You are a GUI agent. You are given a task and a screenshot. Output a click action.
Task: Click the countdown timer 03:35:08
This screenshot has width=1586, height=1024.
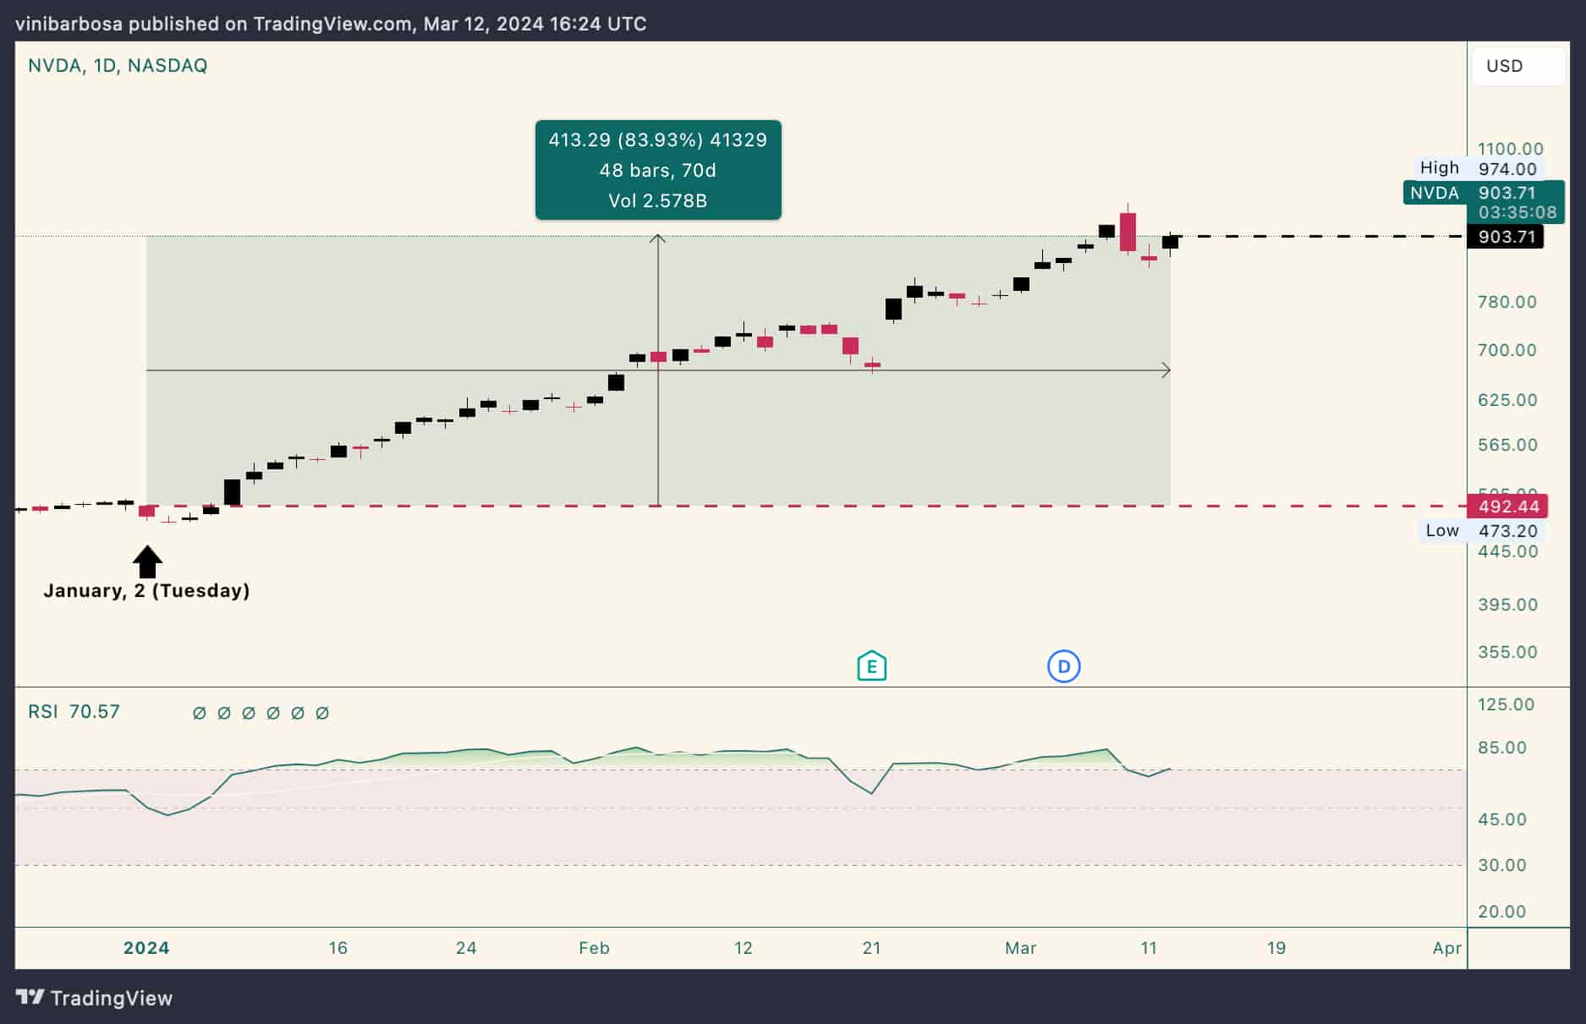tap(1517, 213)
